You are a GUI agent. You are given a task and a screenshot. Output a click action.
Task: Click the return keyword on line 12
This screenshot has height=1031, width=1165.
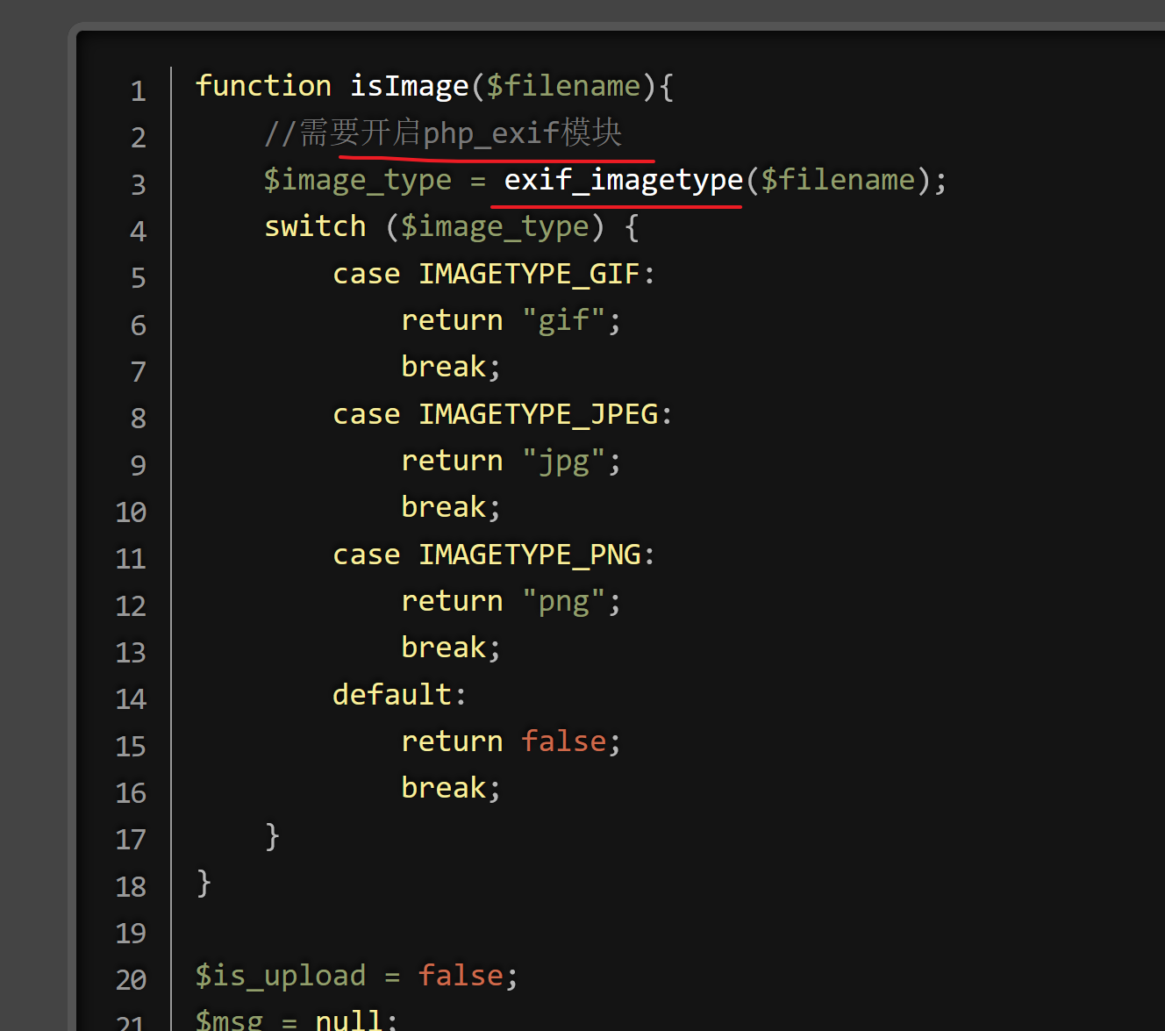[452, 601]
